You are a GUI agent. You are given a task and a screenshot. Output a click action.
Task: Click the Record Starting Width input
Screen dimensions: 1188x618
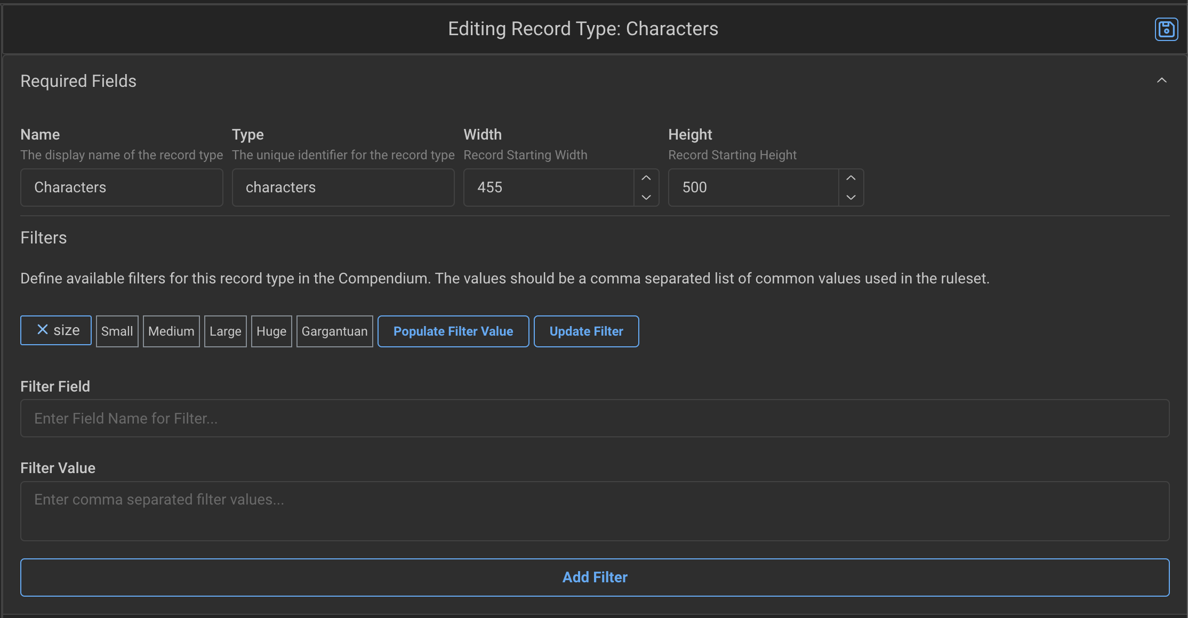point(549,187)
